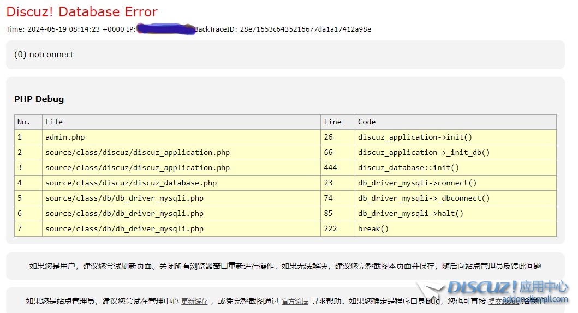
Task: Click the 提交Issue link
Action: click(503, 301)
